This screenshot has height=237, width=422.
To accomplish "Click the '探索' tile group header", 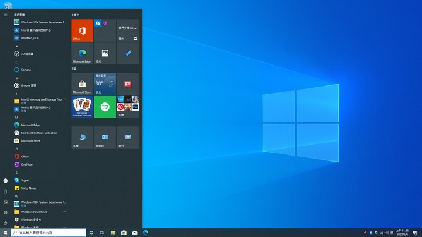I will [x=74, y=69].
